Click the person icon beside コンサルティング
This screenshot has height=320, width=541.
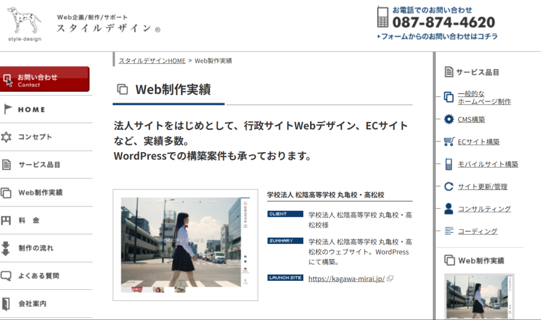(449, 209)
